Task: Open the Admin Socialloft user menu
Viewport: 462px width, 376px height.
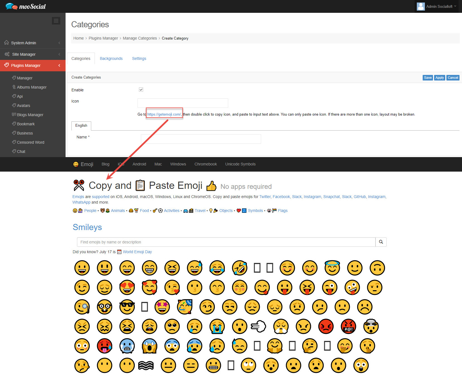Action: (437, 6)
